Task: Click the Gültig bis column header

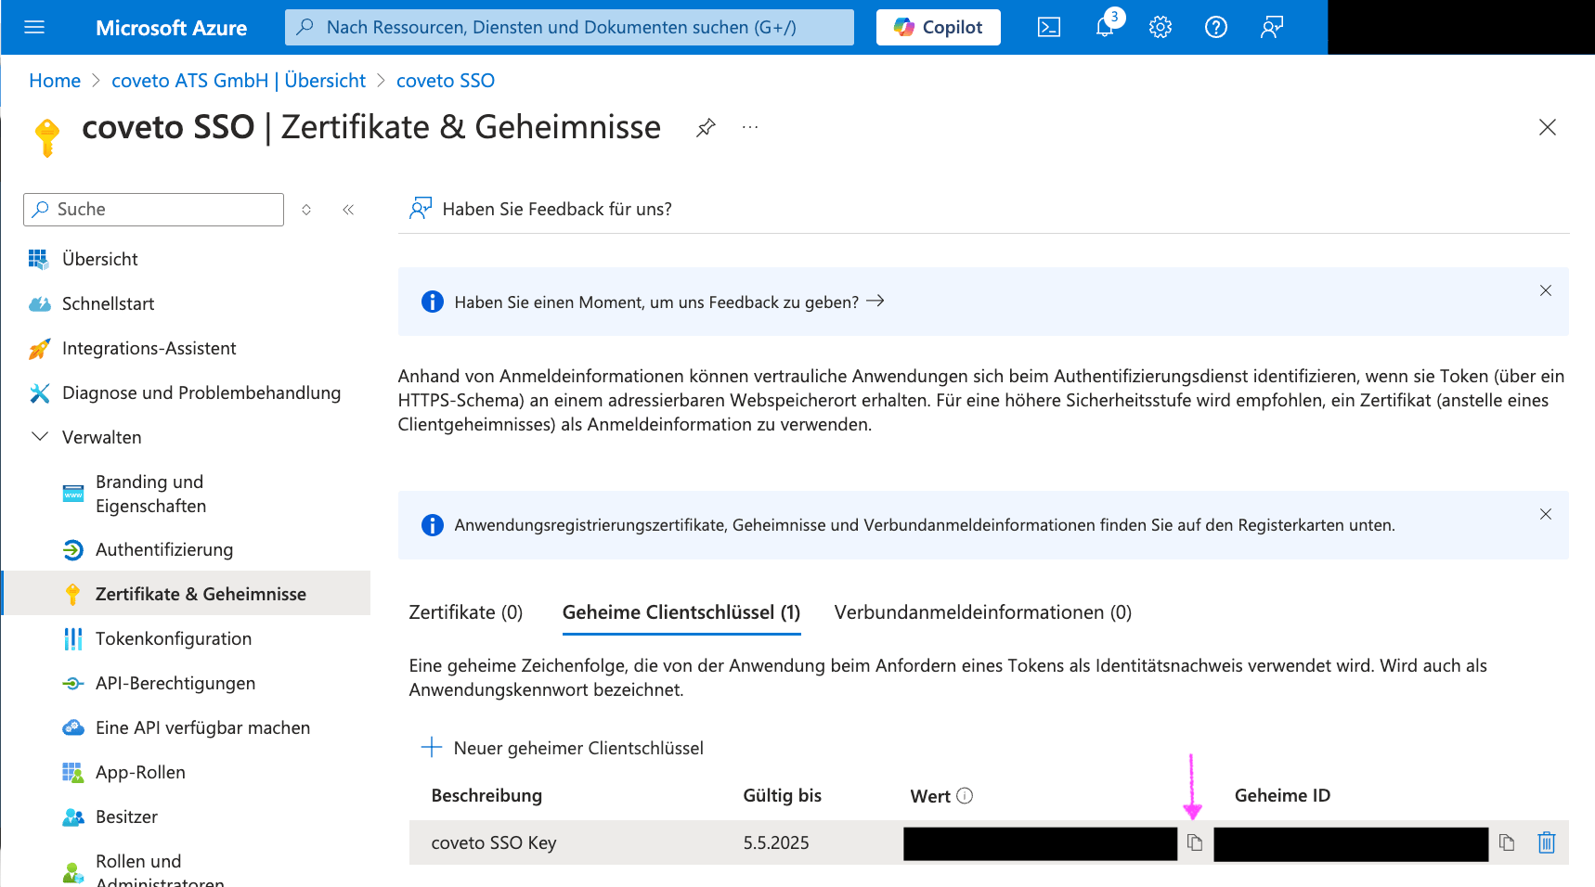Action: (x=782, y=795)
